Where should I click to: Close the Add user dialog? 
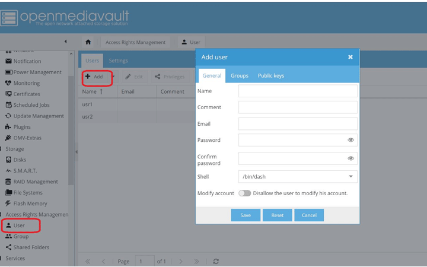coord(350,57)
